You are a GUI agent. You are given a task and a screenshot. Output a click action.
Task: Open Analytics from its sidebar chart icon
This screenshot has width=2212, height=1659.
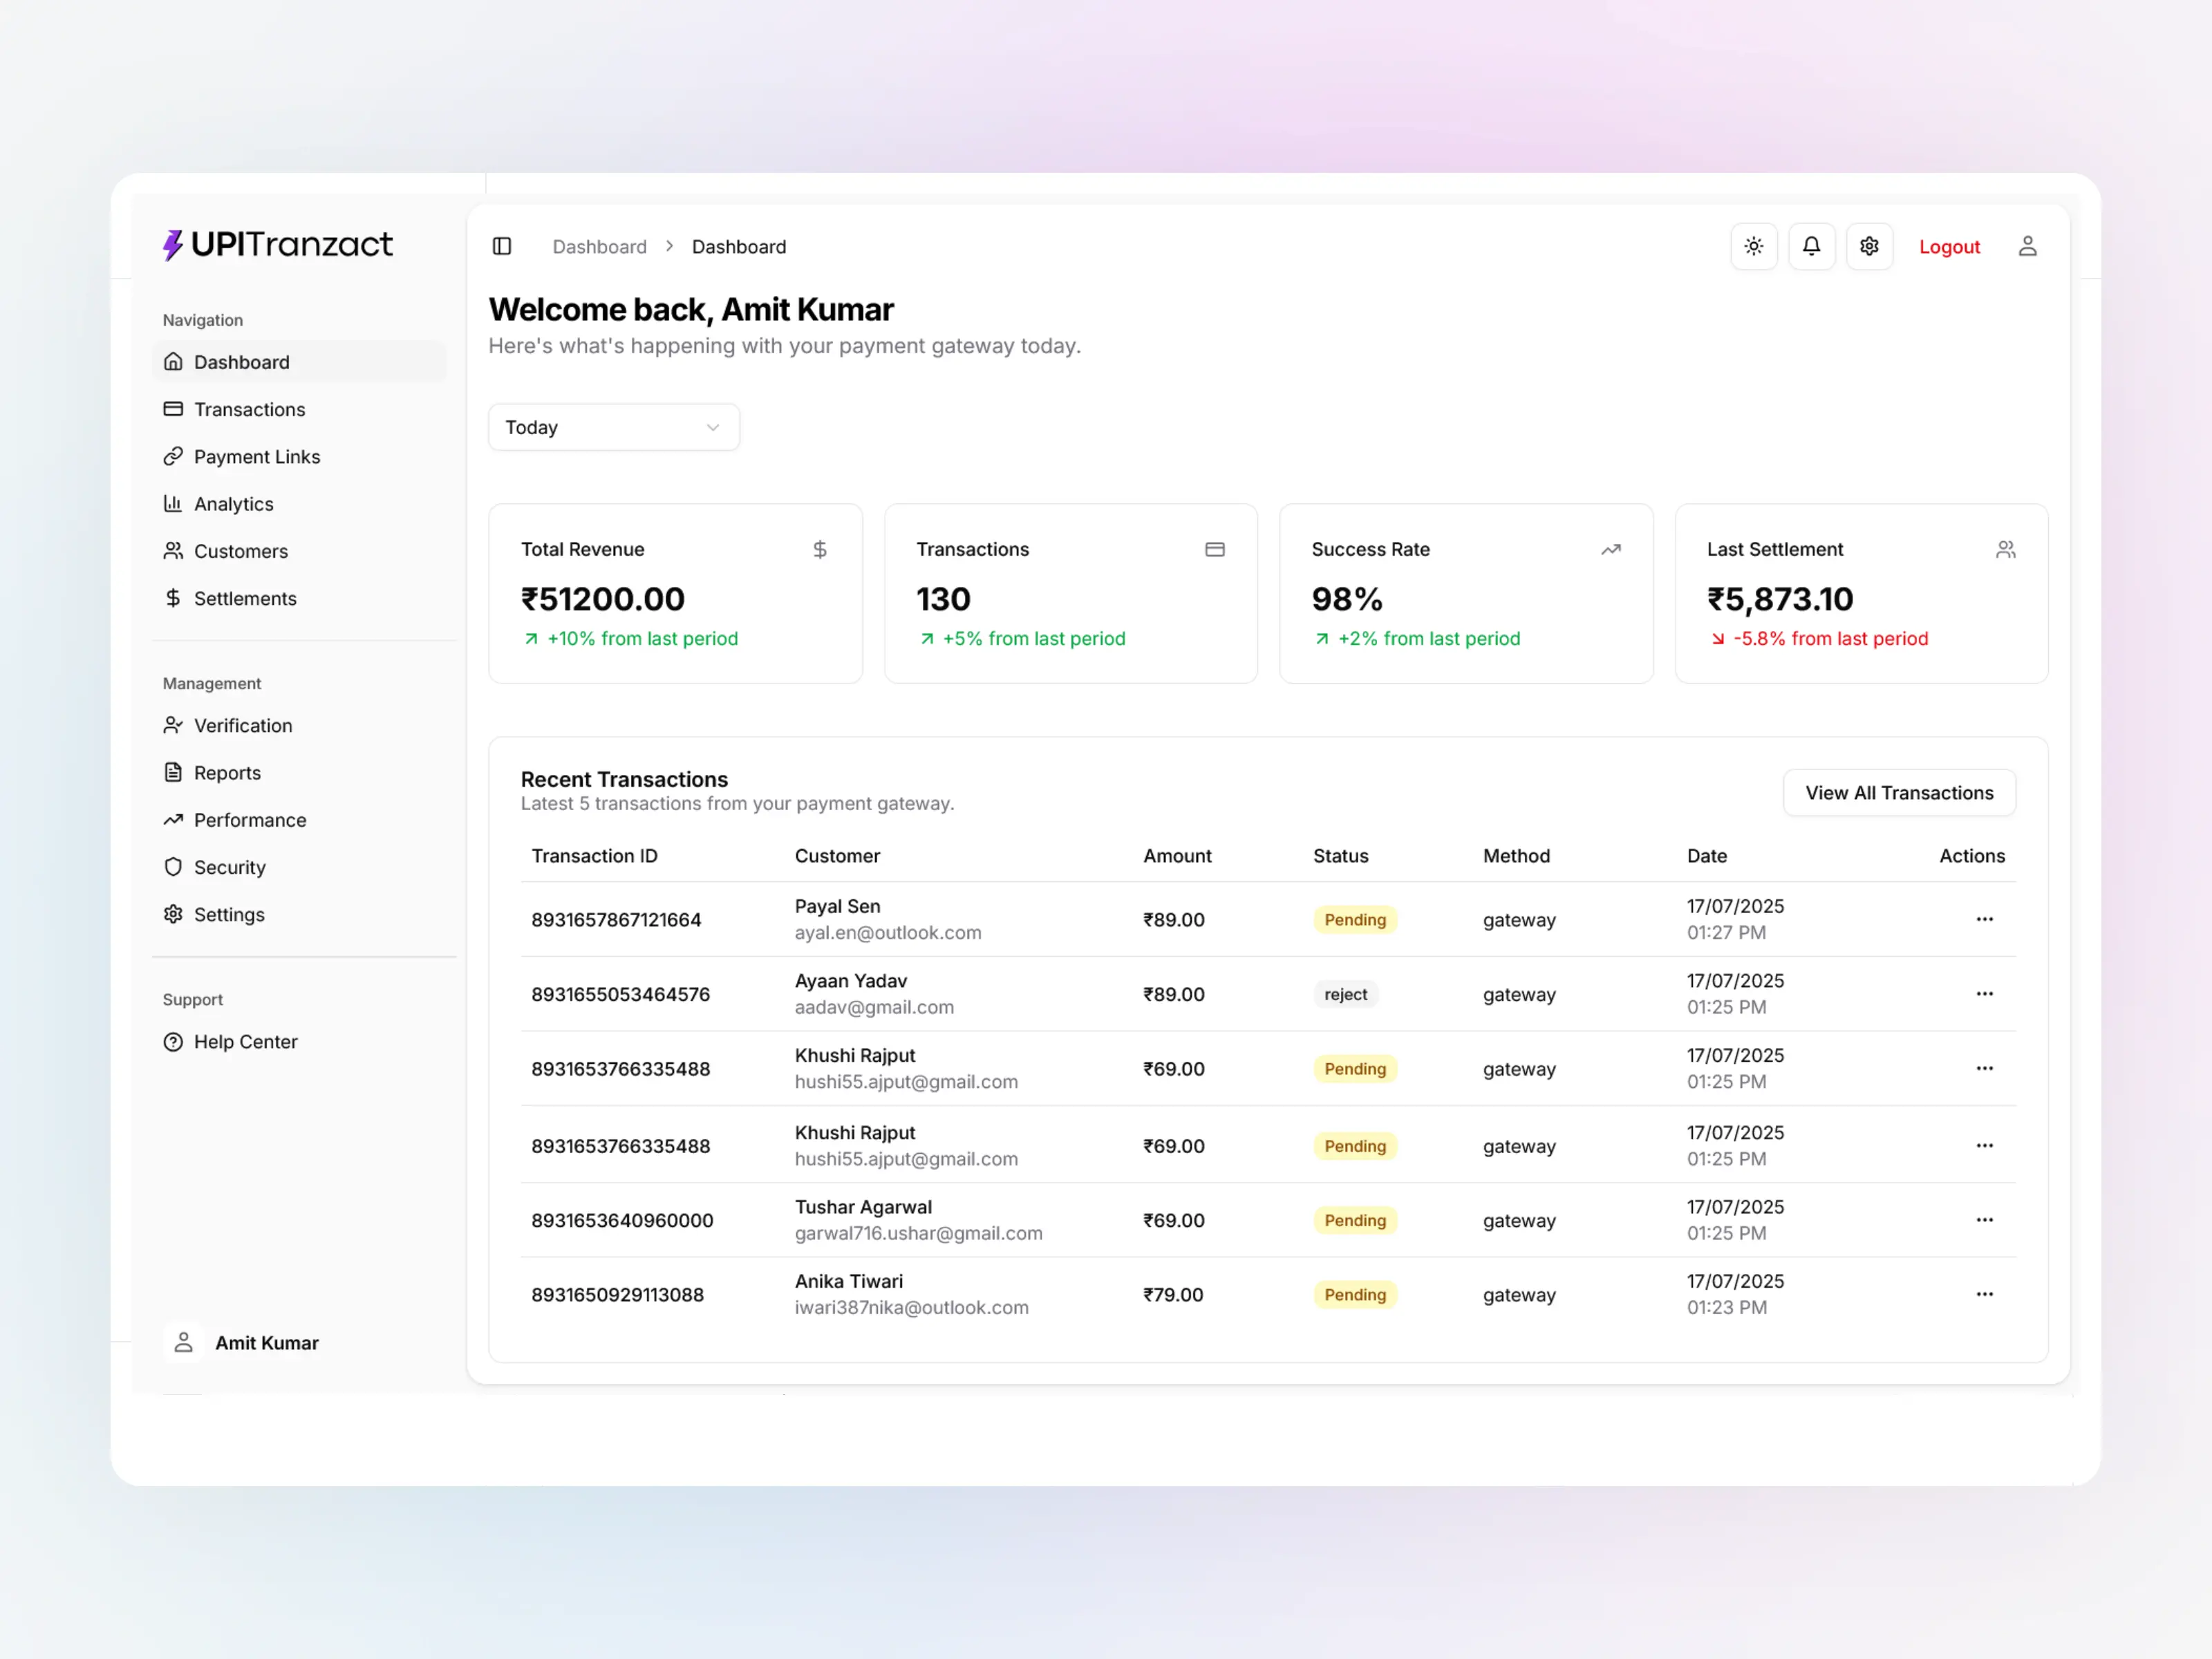tap(174, 504)
